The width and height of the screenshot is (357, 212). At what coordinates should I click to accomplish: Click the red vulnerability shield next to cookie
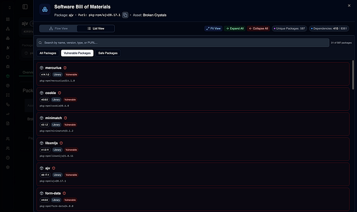(60, 93)
